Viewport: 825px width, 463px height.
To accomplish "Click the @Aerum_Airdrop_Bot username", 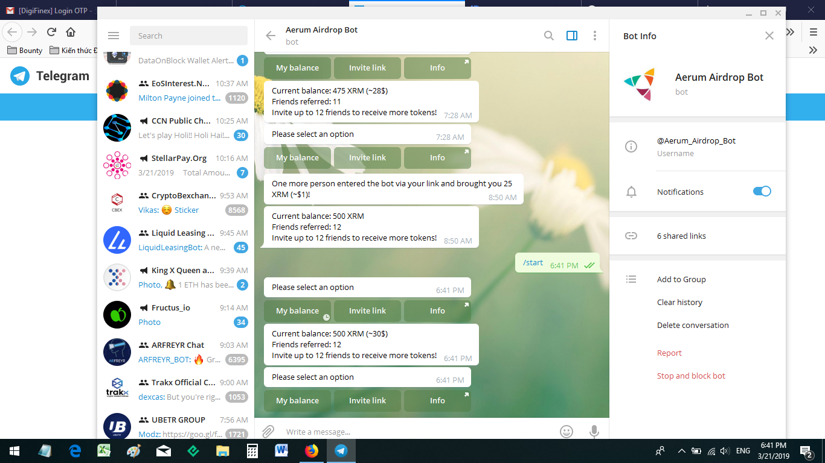I will [x=696, y=140].
